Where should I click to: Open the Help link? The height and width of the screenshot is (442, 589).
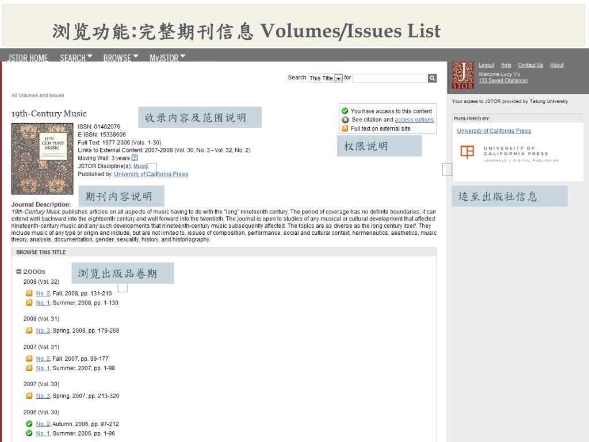[x=506, y=65]
